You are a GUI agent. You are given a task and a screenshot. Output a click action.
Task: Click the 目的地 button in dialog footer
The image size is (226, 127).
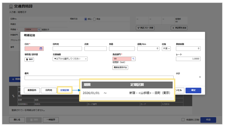pos(49,90)
